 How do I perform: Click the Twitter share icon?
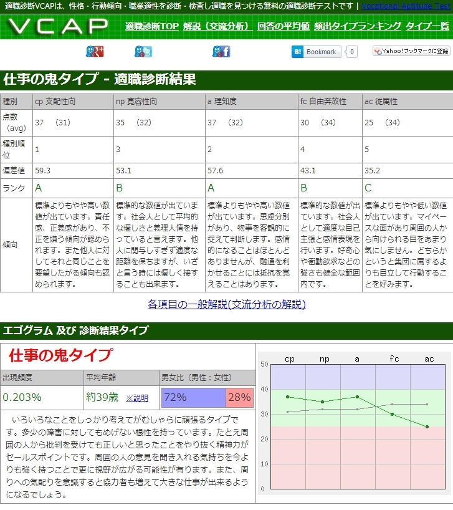click(x=143, y=52)
